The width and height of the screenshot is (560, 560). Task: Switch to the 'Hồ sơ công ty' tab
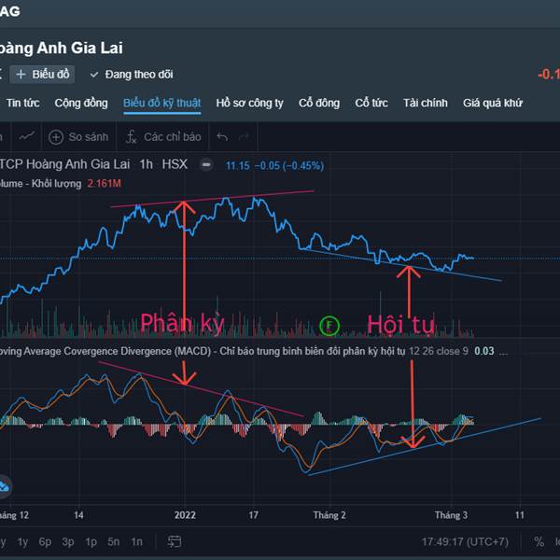pyautogui.click(x=249, y=104)
